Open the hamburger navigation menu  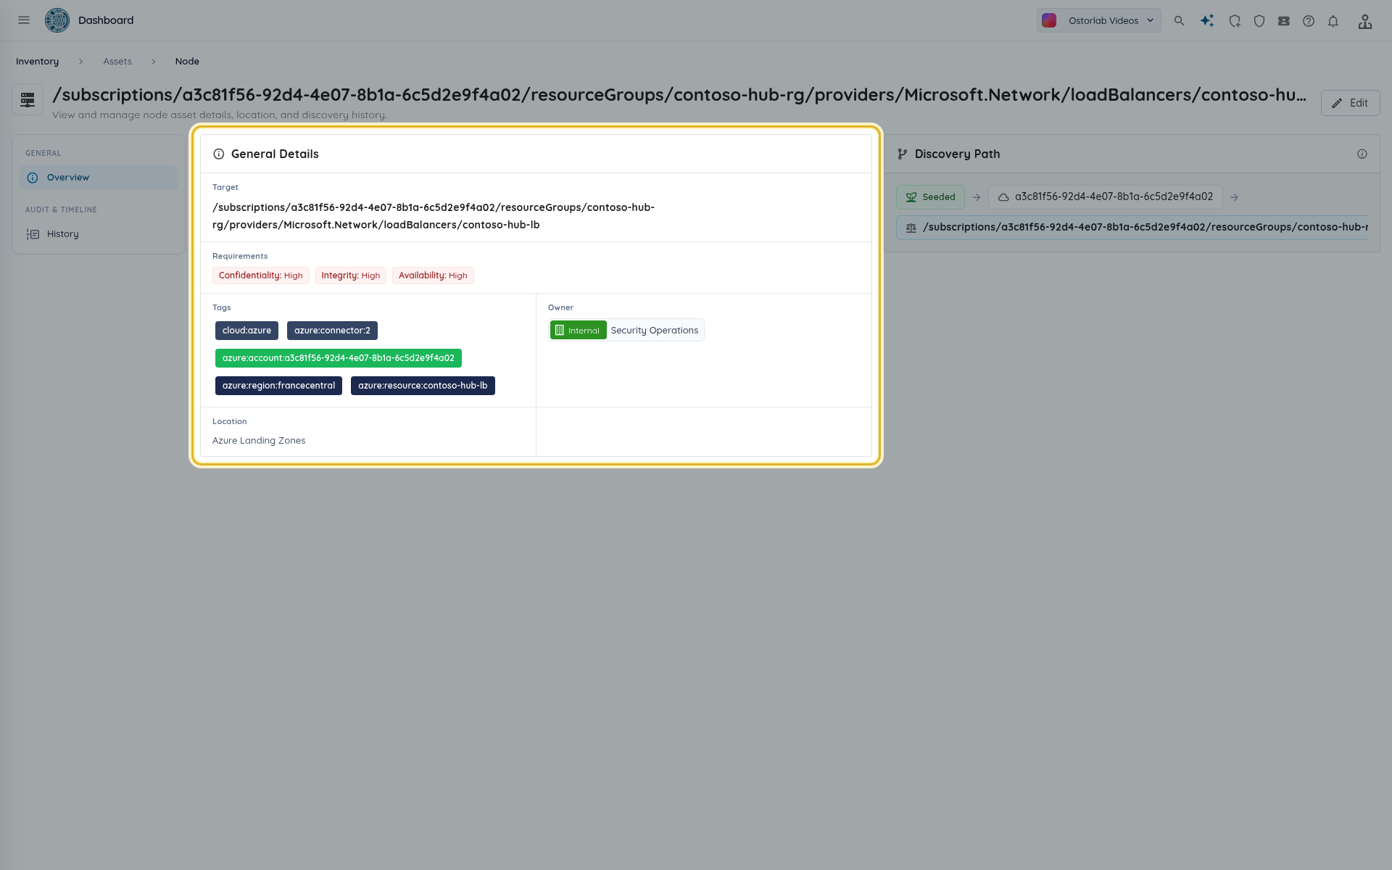[x=24, y=20]
